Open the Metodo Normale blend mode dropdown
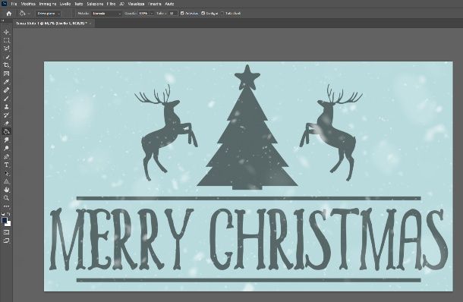 pyautogui.click(x=106, y=14)
